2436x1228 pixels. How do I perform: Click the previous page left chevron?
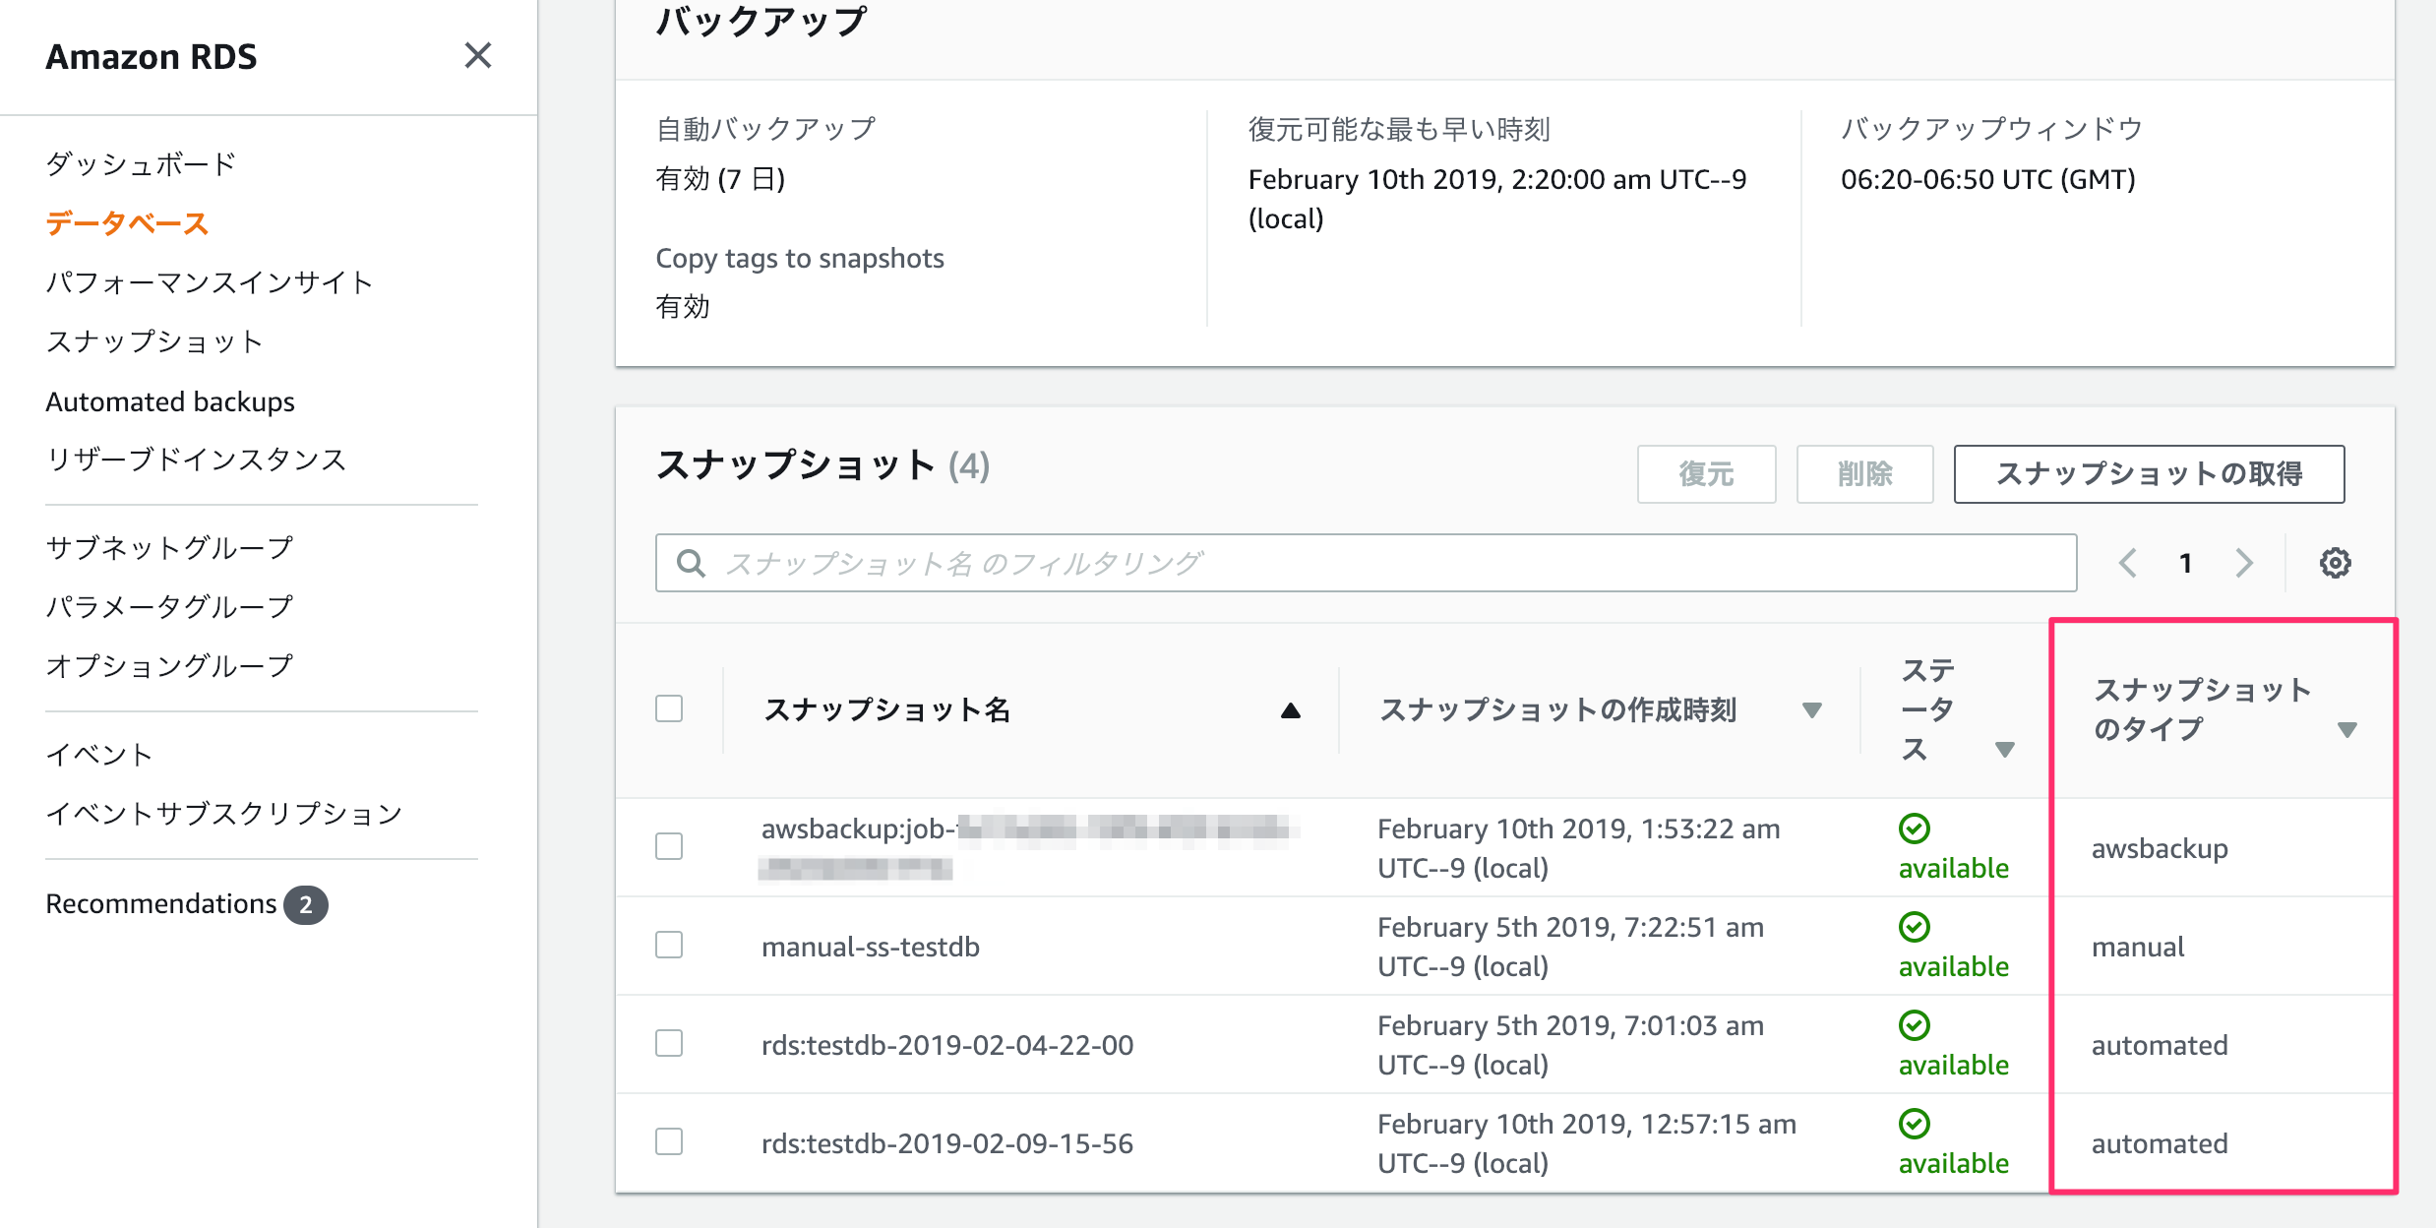click(2128, 562)
